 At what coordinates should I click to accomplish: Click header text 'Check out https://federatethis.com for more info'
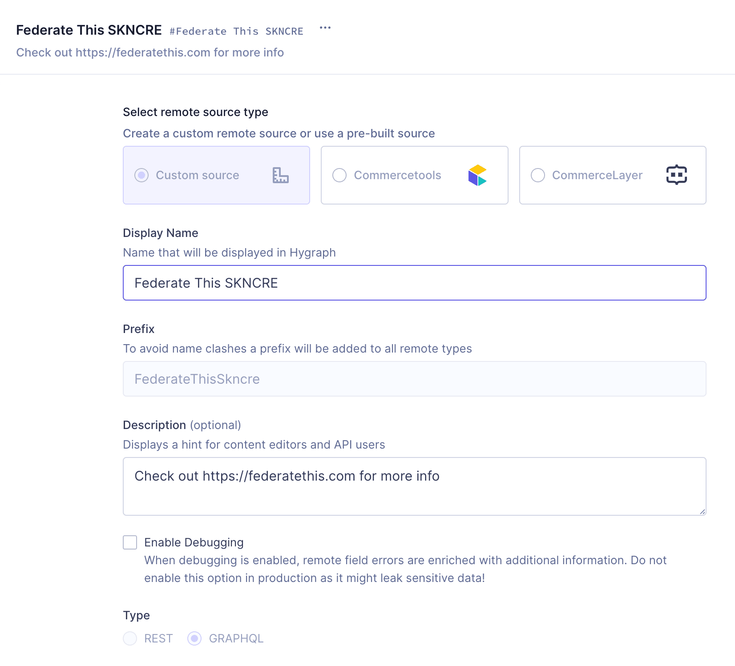(x=150, y=52)
